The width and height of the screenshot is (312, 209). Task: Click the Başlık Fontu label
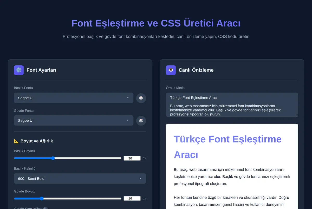[23, 88]
